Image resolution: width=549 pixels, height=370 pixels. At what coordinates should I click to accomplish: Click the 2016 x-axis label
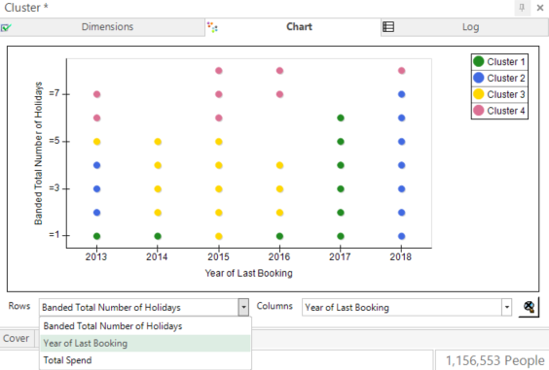coord(279,256)
